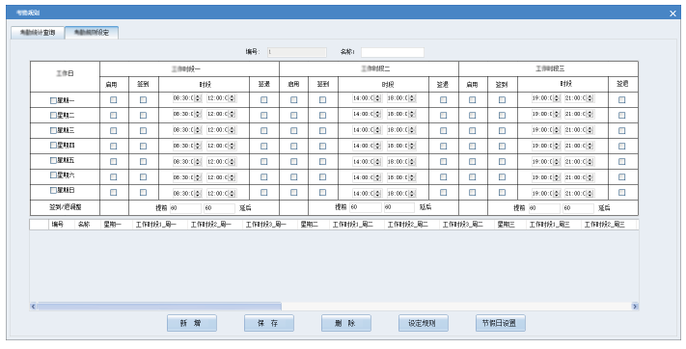The image size is (686, 349).
Task: Tick 签退 for 星期四 in 工作时段二
Action: tap(443, 147)
